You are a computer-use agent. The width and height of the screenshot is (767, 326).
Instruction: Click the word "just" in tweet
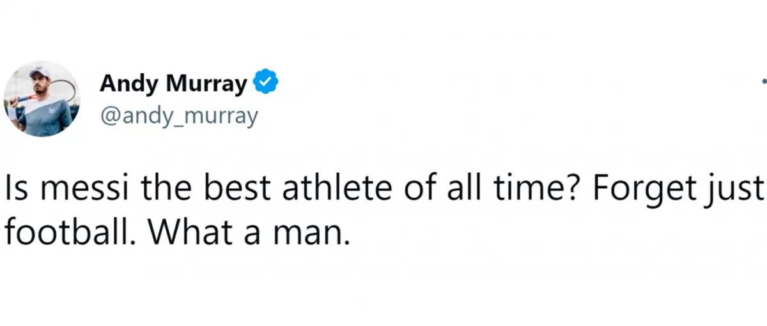click(743, 189)
